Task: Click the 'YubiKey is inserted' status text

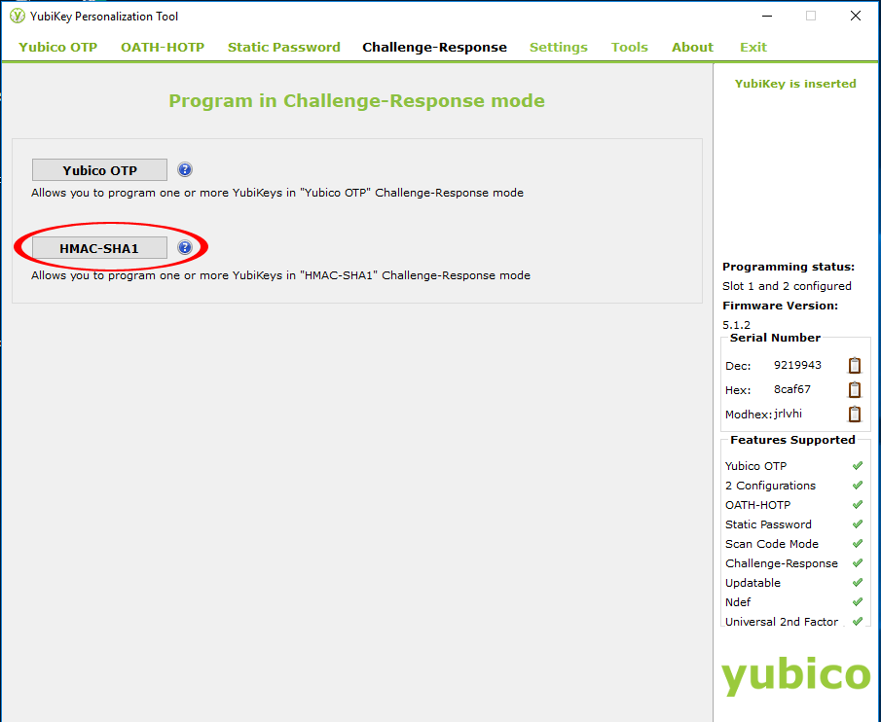Action: [x=795, y=84]
